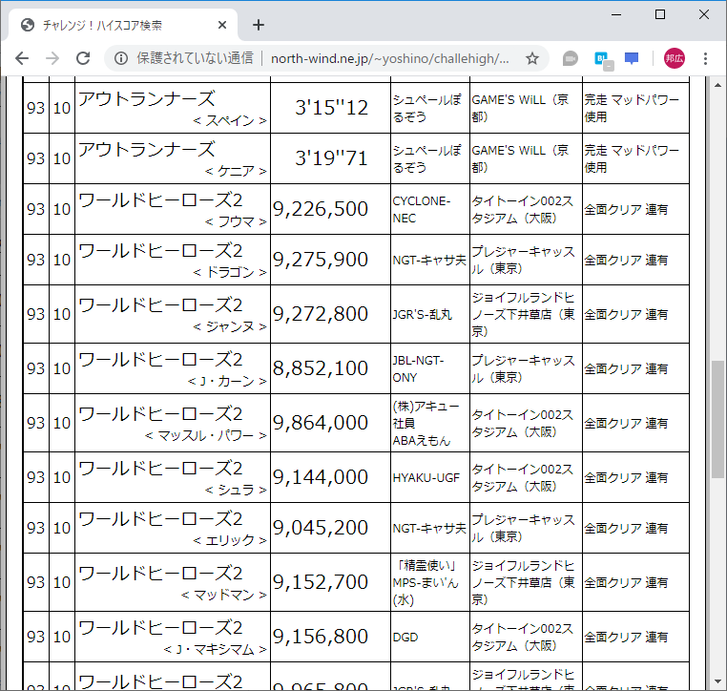Maximize the Chrome window
727x691 pixels.
tap(660, 15)
